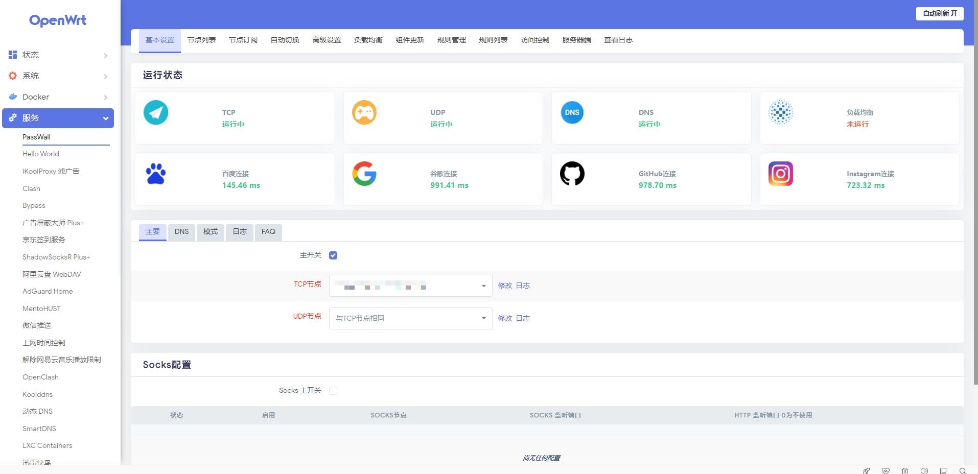Open the 访问控制 tab

pos(535,40)
